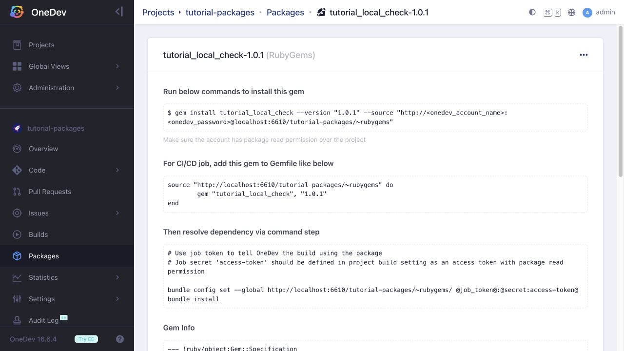The width and height of the screenshot is (624, 351).
Task: Click 'Run below commands to install this gem'
Action: pyautogui.click(x=234, y=91)
